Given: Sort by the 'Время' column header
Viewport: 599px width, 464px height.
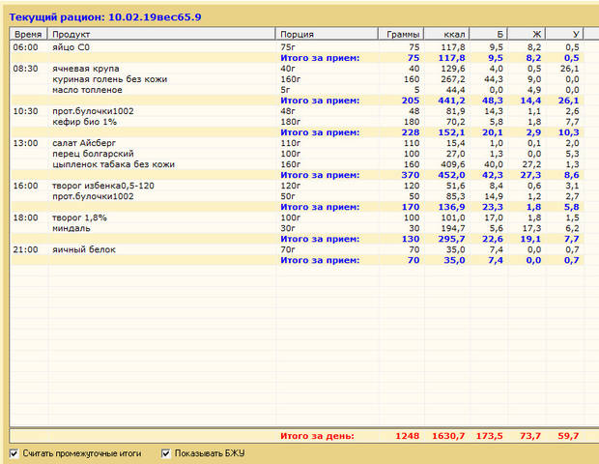Looking at the screenshot, I should (x=28, y=34).
